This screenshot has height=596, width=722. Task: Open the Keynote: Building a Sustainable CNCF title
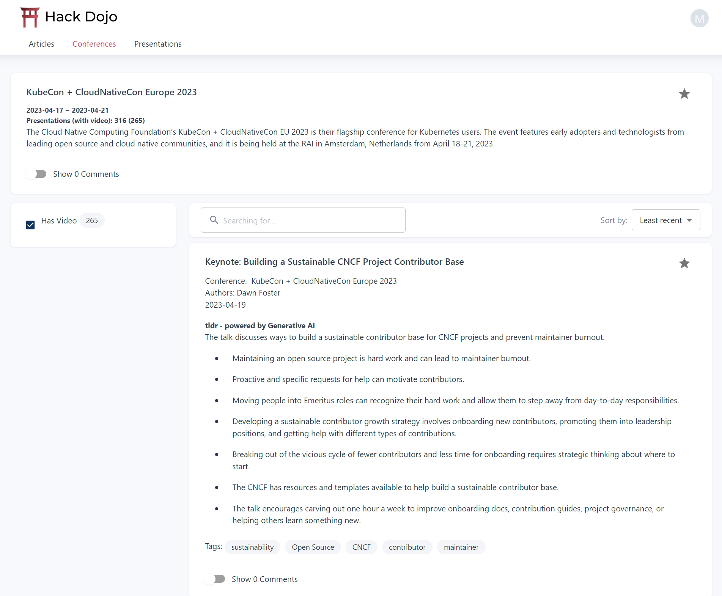[x=334, y=262]
